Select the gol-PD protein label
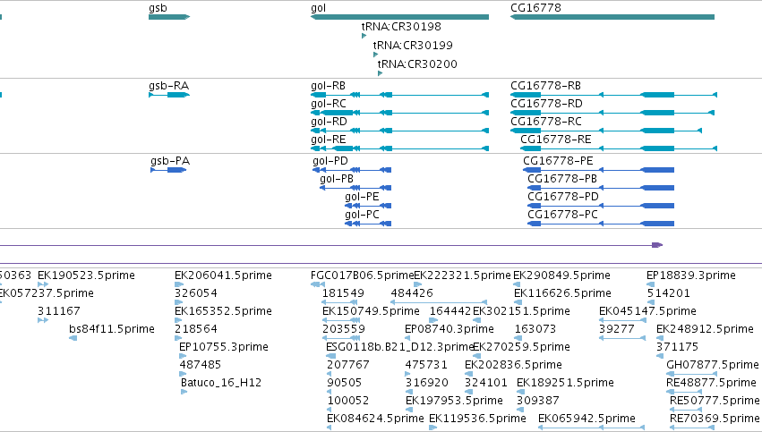Screen dimensions: 762x432 pos(330,161)
